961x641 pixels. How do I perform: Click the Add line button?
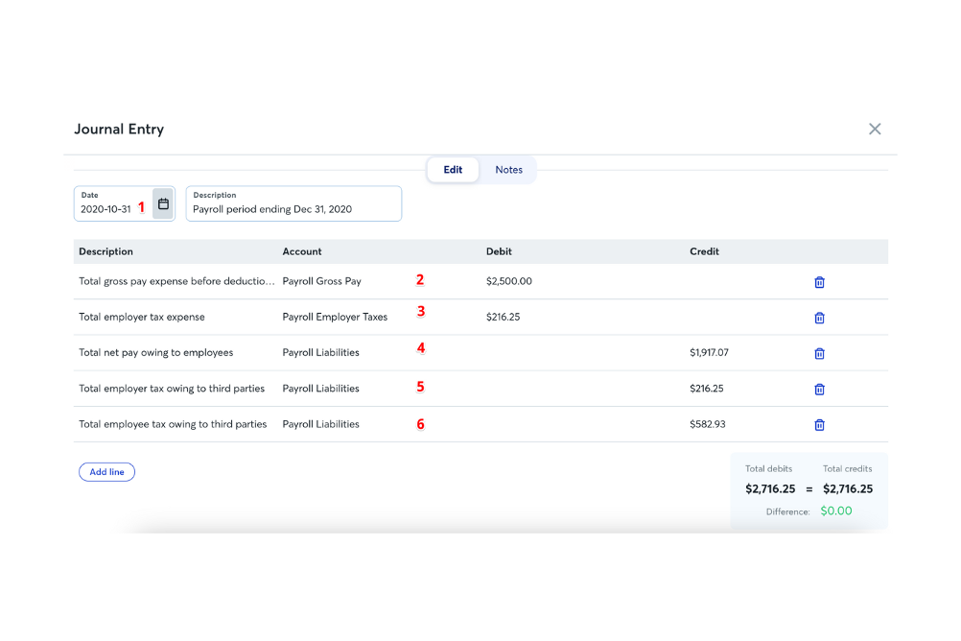(106, 471)
